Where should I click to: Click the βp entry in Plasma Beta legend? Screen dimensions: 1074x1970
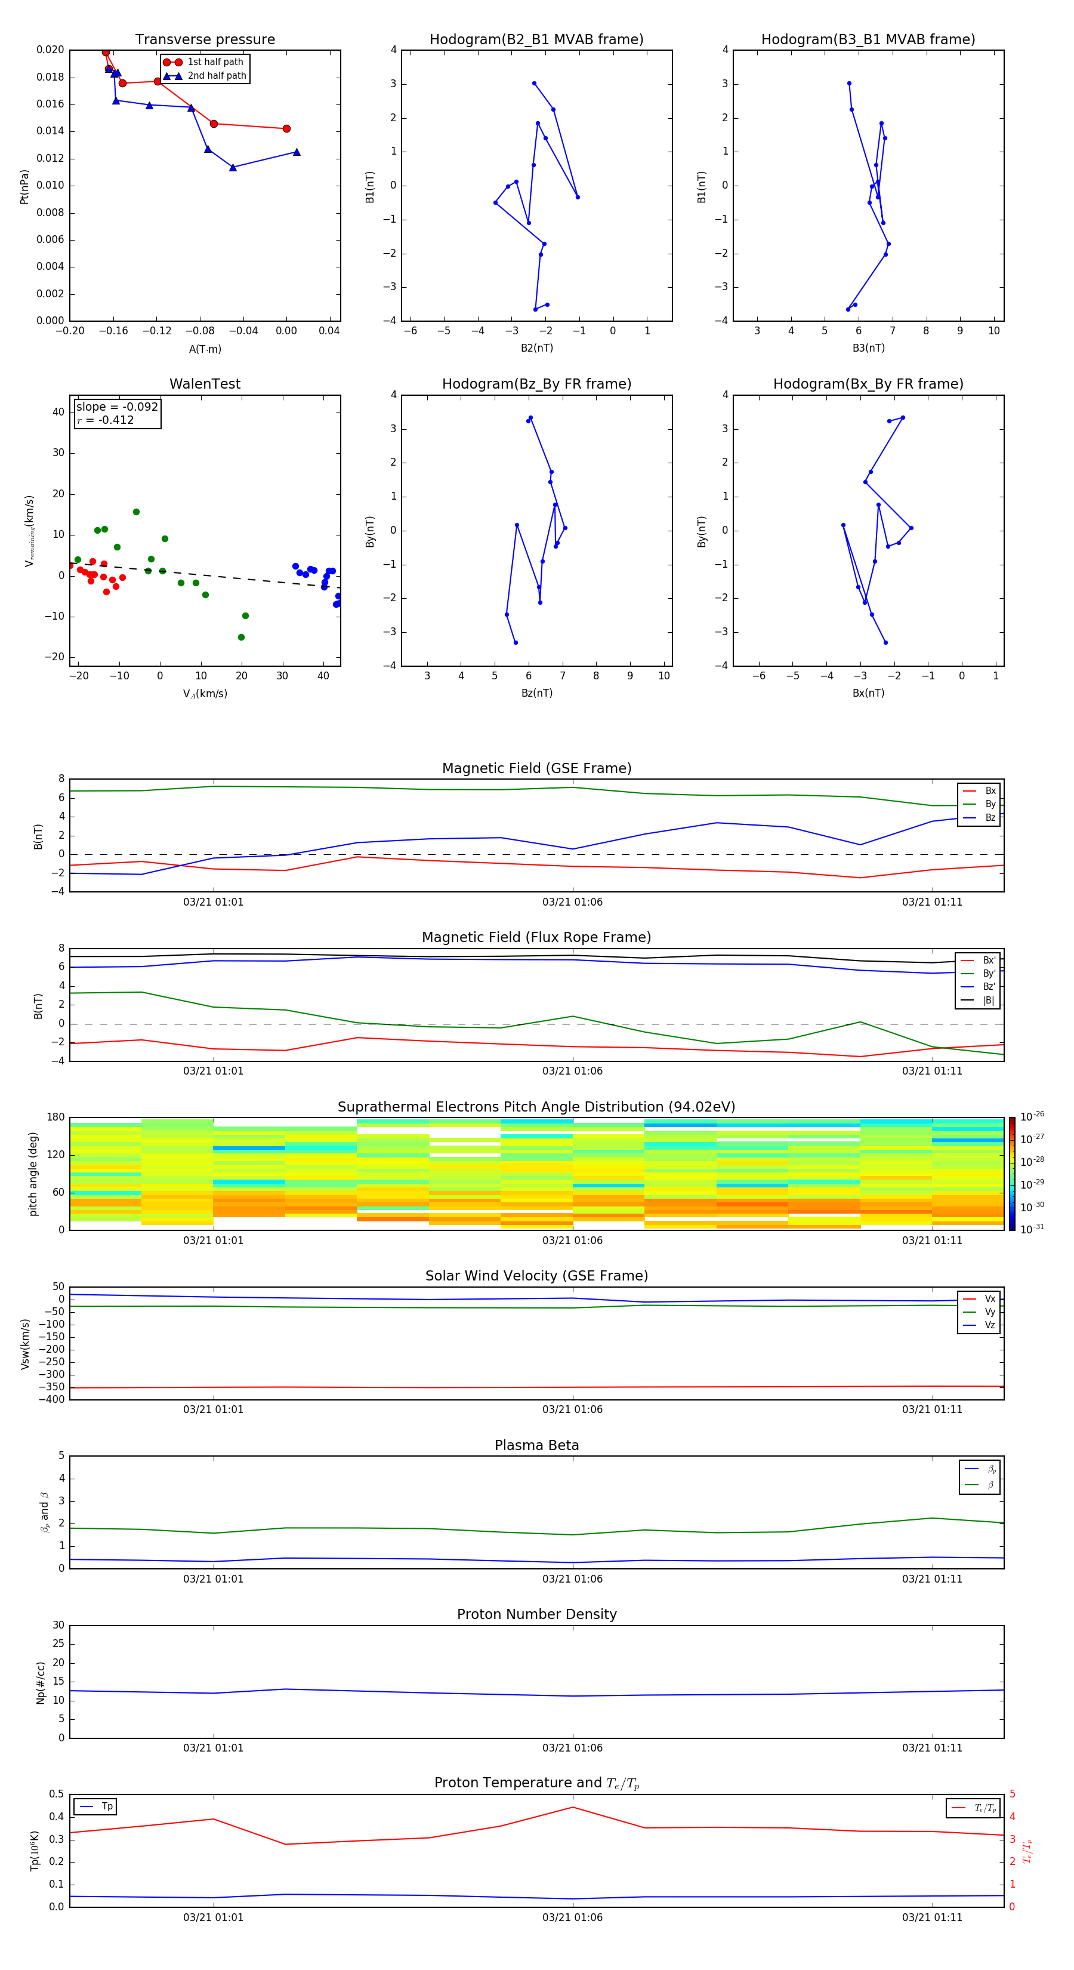(981, 1469)
